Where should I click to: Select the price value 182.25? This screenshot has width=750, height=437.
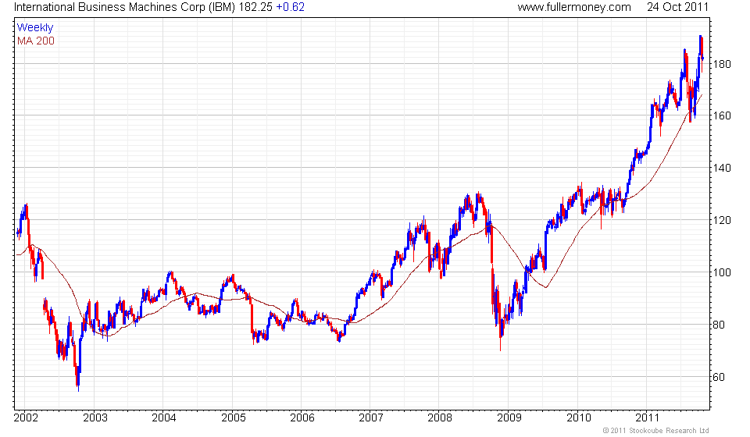255,7
